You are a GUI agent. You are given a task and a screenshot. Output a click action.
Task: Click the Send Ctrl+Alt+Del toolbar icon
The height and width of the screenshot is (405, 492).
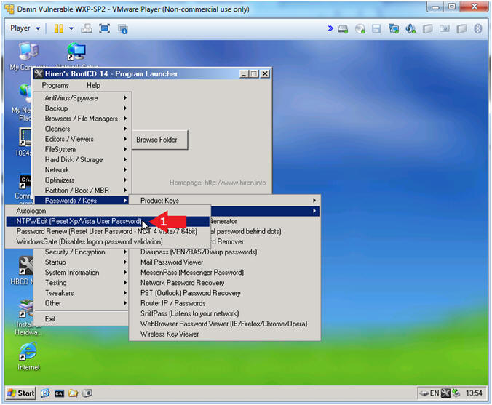(x=87, y=28)
